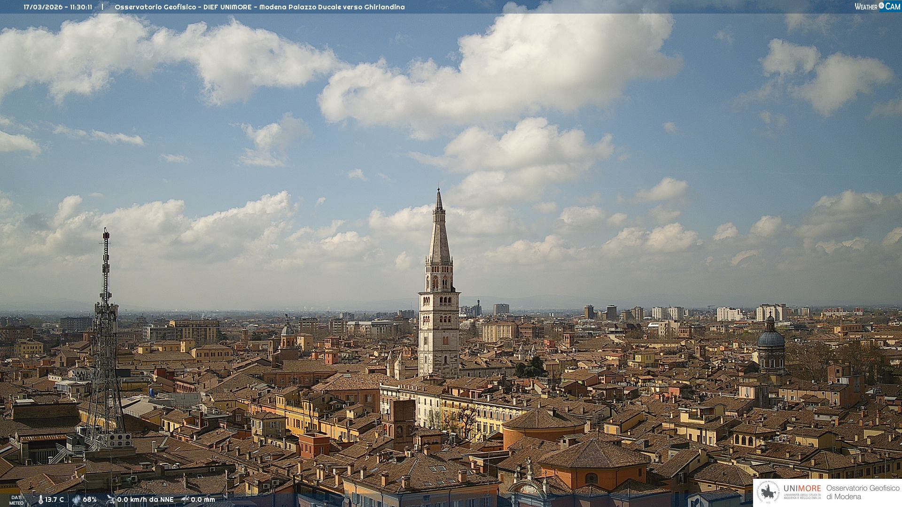Click the 68% humidity value
Screen dimensions: 902x507
(90, 499)
